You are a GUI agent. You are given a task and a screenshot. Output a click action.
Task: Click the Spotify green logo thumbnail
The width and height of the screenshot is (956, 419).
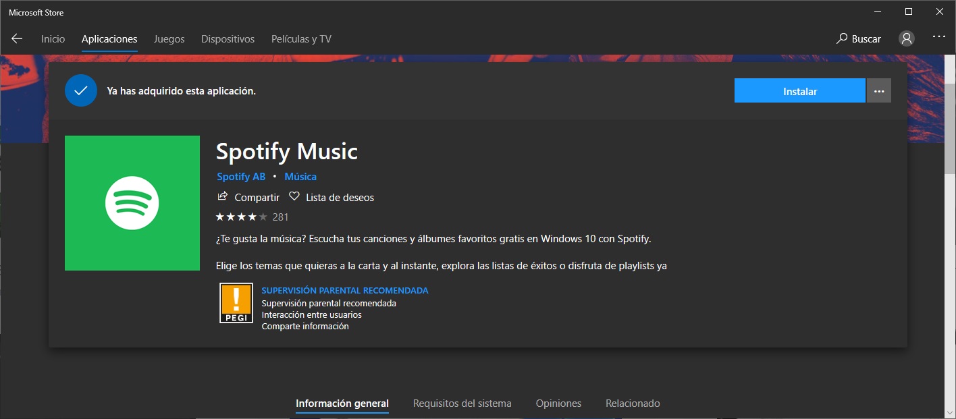tap(132, 203)
